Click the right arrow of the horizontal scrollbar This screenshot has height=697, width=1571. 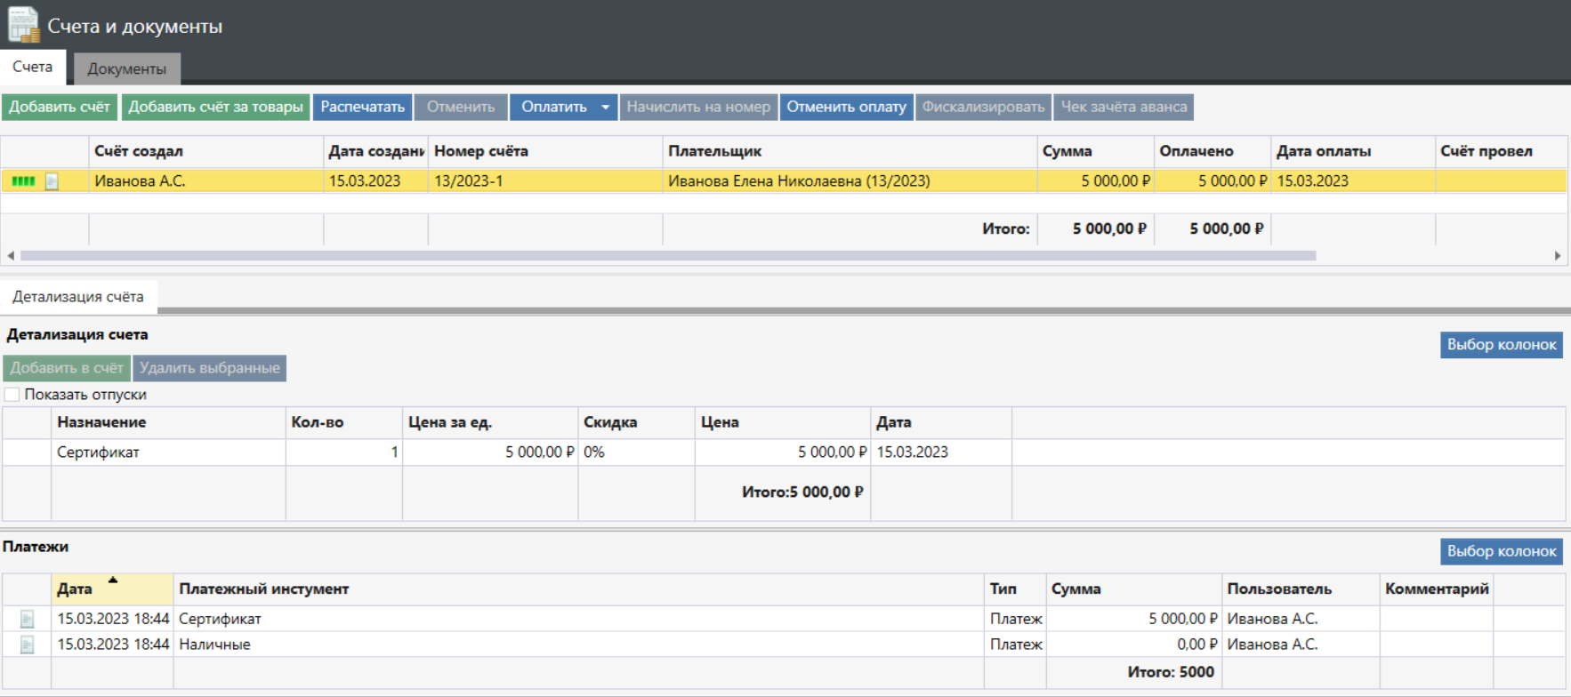click(1557, 256)
